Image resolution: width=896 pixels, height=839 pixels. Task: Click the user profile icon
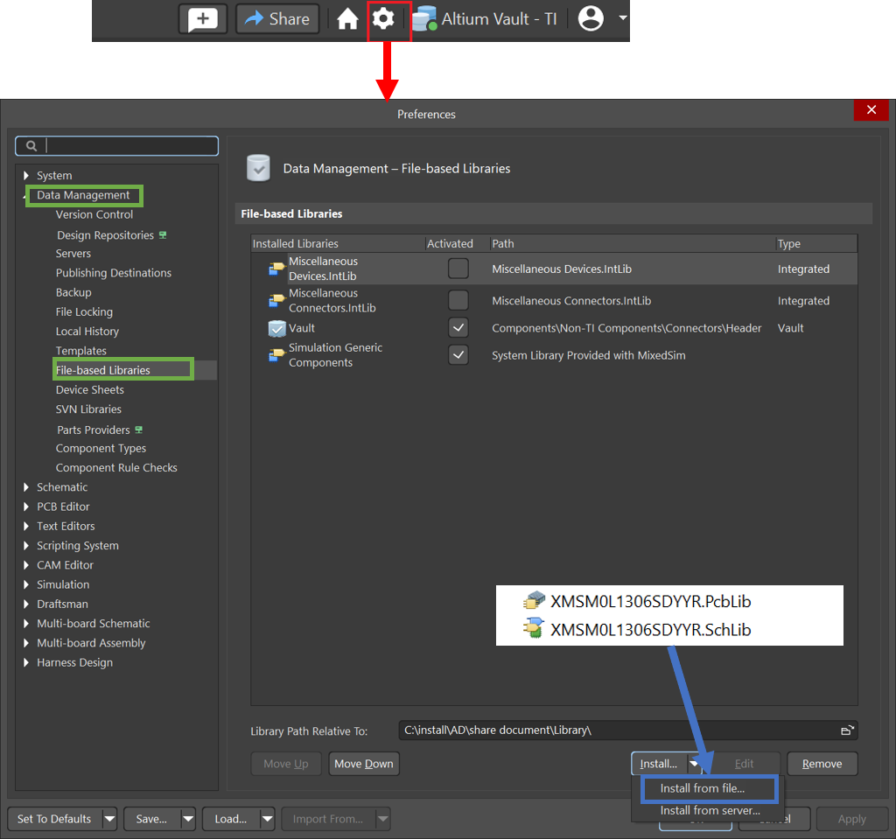591,18
